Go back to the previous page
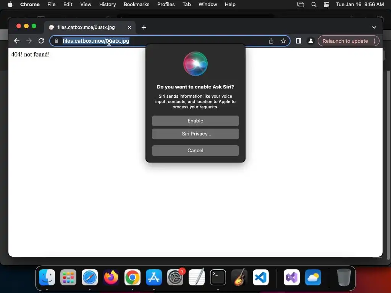 (x=17, y=41)
